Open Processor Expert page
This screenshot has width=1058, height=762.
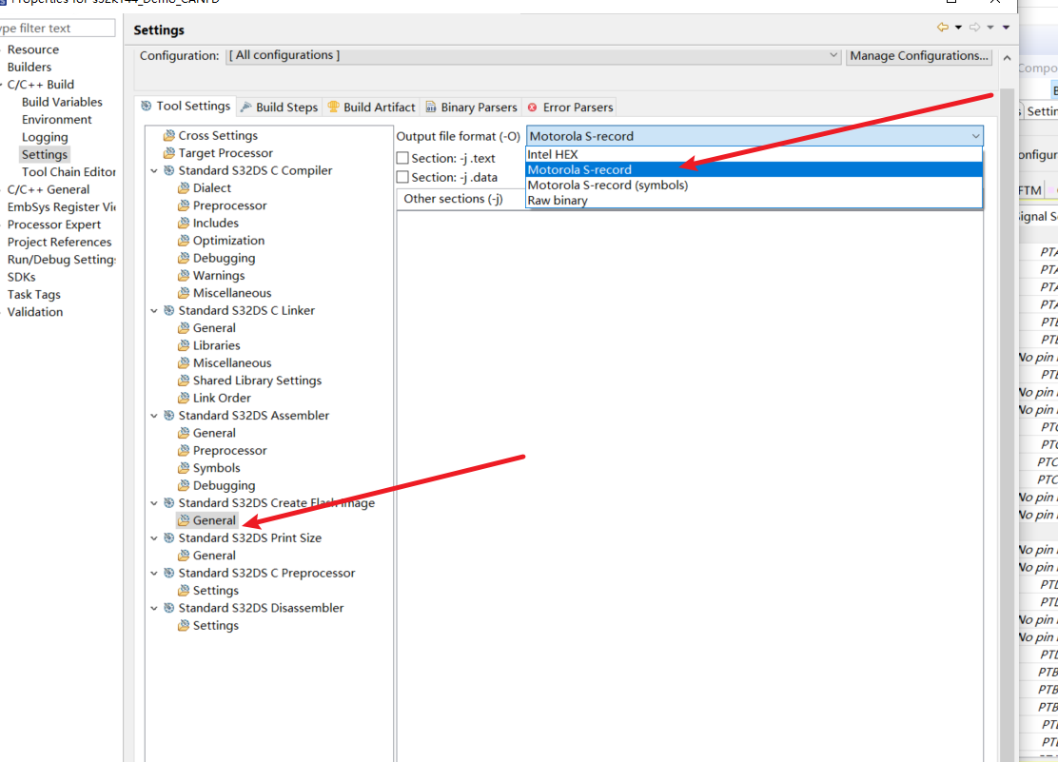54,225
